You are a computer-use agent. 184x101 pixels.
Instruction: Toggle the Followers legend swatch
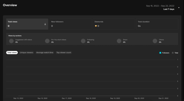pyautogui.click(x=160, y=53)
